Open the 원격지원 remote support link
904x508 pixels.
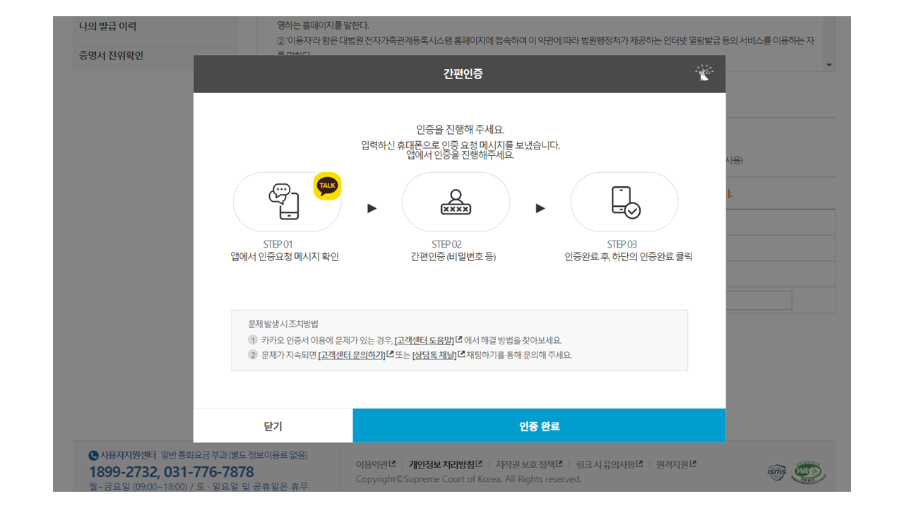[671, 464]
